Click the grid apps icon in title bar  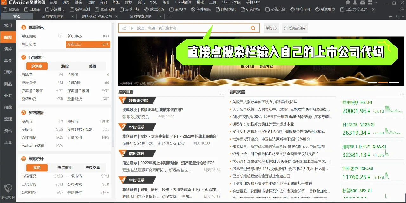click(371, 3)
